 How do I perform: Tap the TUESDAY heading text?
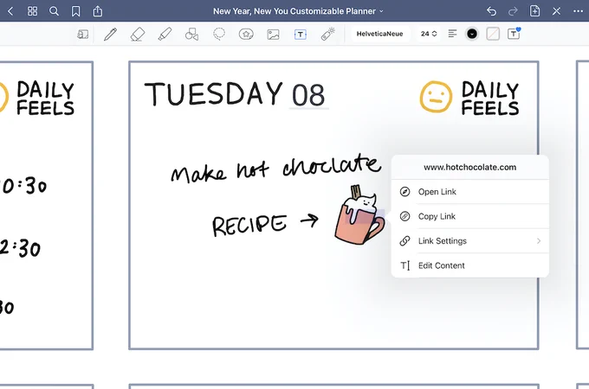pos(213,93)
